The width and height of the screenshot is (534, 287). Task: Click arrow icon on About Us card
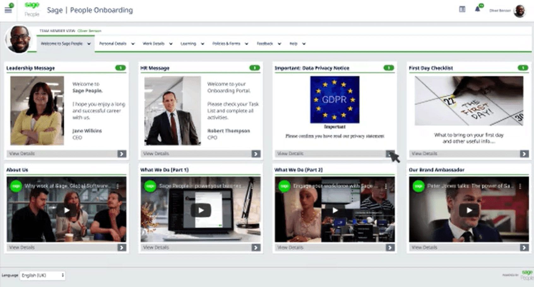122,248
